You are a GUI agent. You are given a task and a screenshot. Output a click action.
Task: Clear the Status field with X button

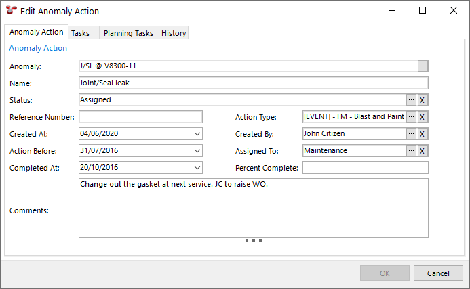pos(422,100)
